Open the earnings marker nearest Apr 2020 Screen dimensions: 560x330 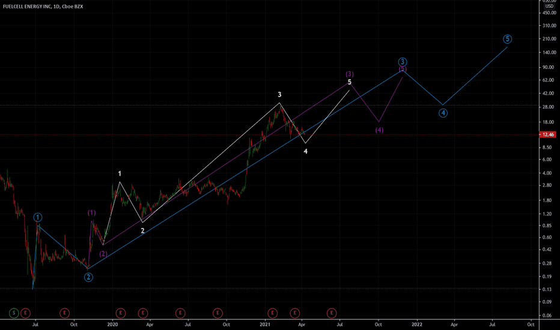click(x=143, y=313)
